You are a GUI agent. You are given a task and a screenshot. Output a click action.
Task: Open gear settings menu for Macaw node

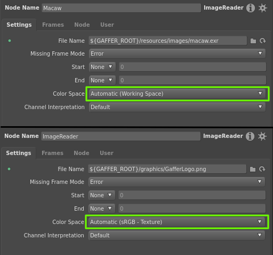click(262, 8)
